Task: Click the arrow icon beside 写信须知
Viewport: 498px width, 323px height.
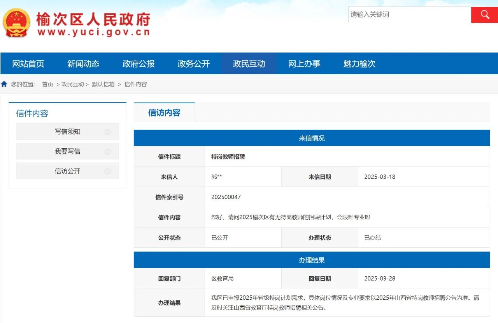Action: click(x=108, y=132)
